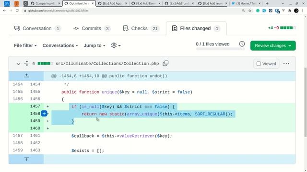This screenshot has height=172, width=307.
Task: Switch to the 'Comparing' browser tab
Action: point(45,3)
